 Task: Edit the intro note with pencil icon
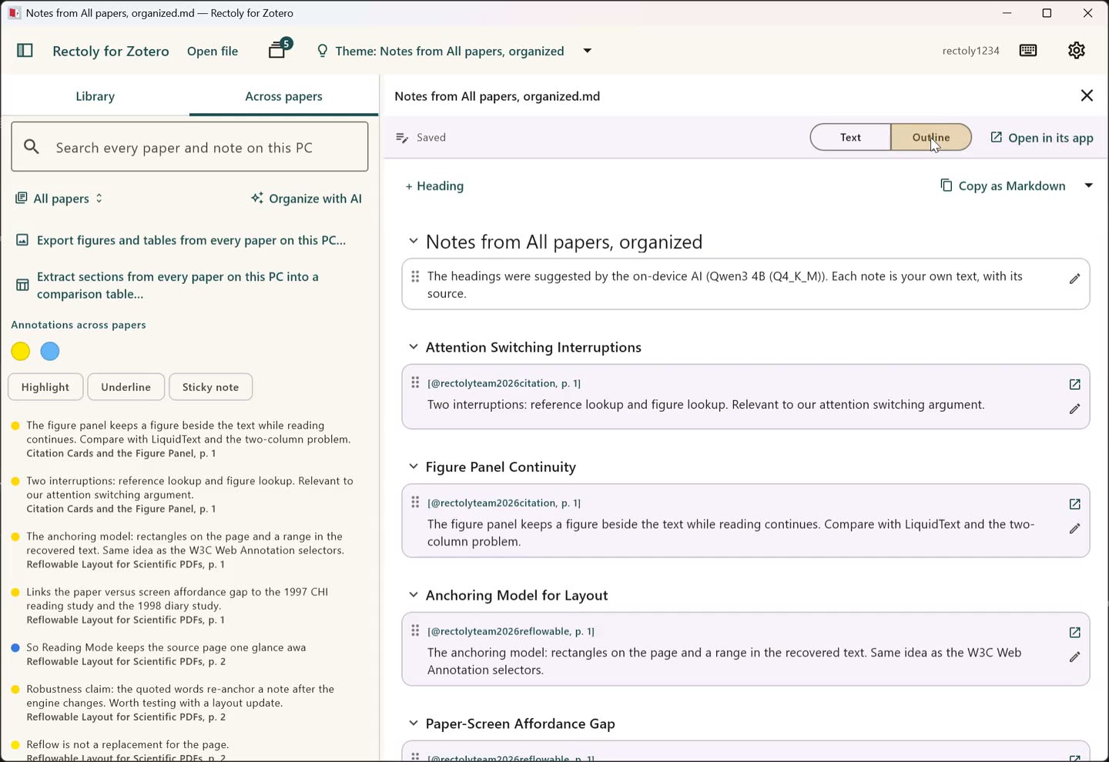coord(1074,279)
